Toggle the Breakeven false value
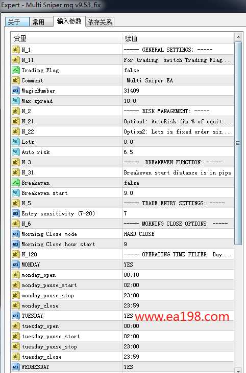Screen dimensions: 246x373 [x=178, y=183]
